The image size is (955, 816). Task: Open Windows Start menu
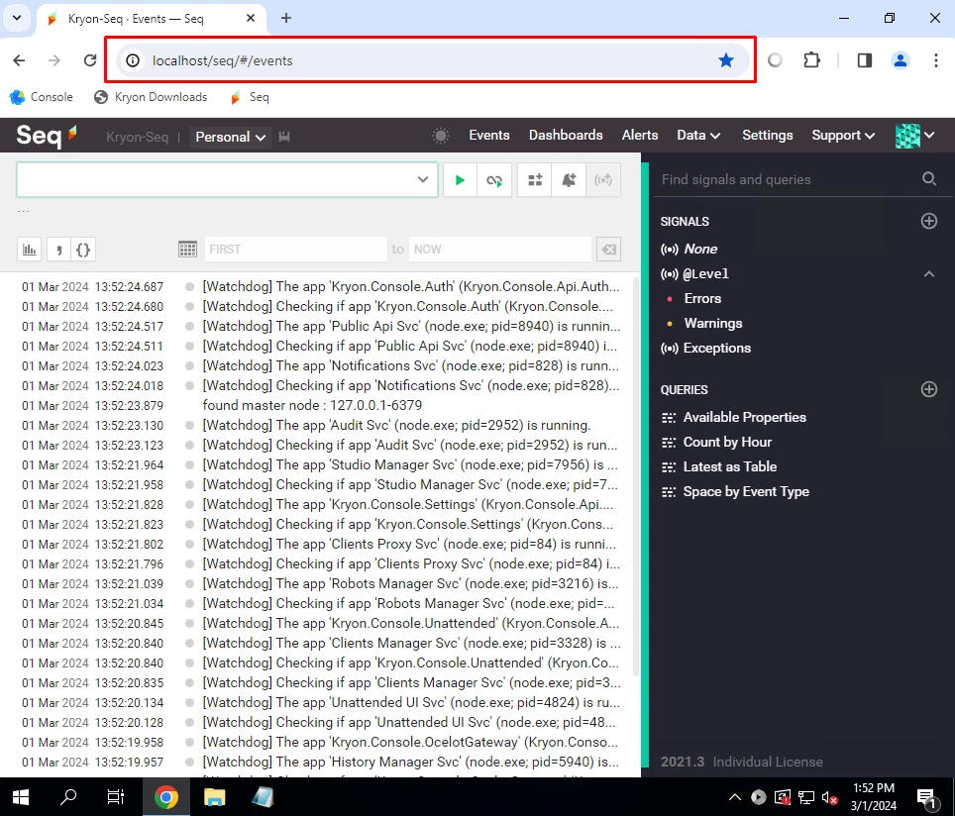point(21,796)
